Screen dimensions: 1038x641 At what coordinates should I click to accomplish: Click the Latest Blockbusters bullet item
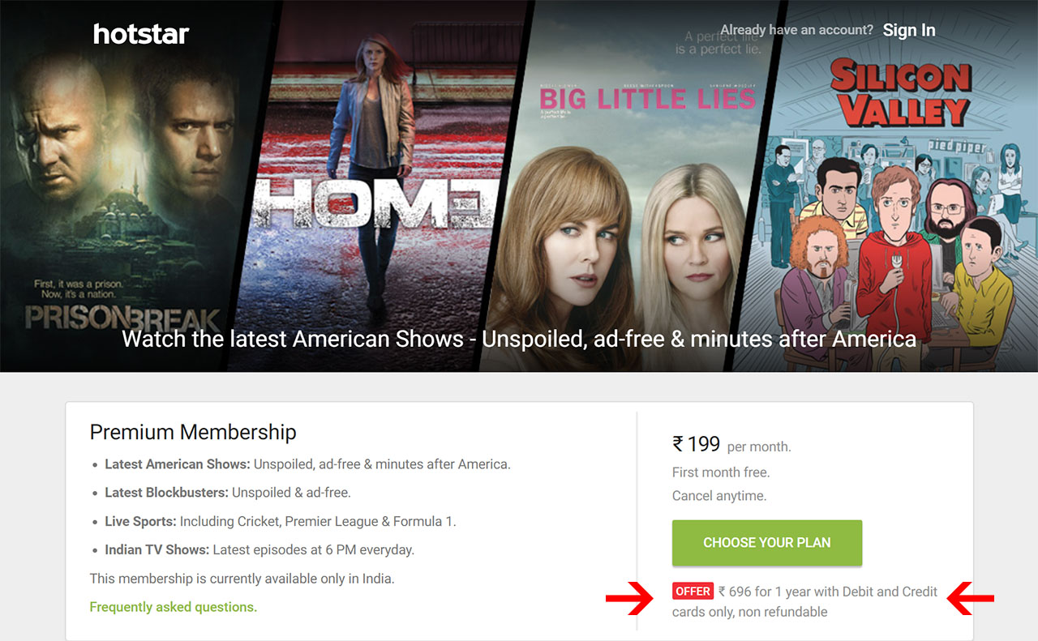pos(228,493)
